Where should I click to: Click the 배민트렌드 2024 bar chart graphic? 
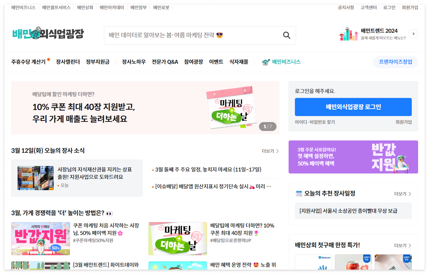tap(348, 33)
